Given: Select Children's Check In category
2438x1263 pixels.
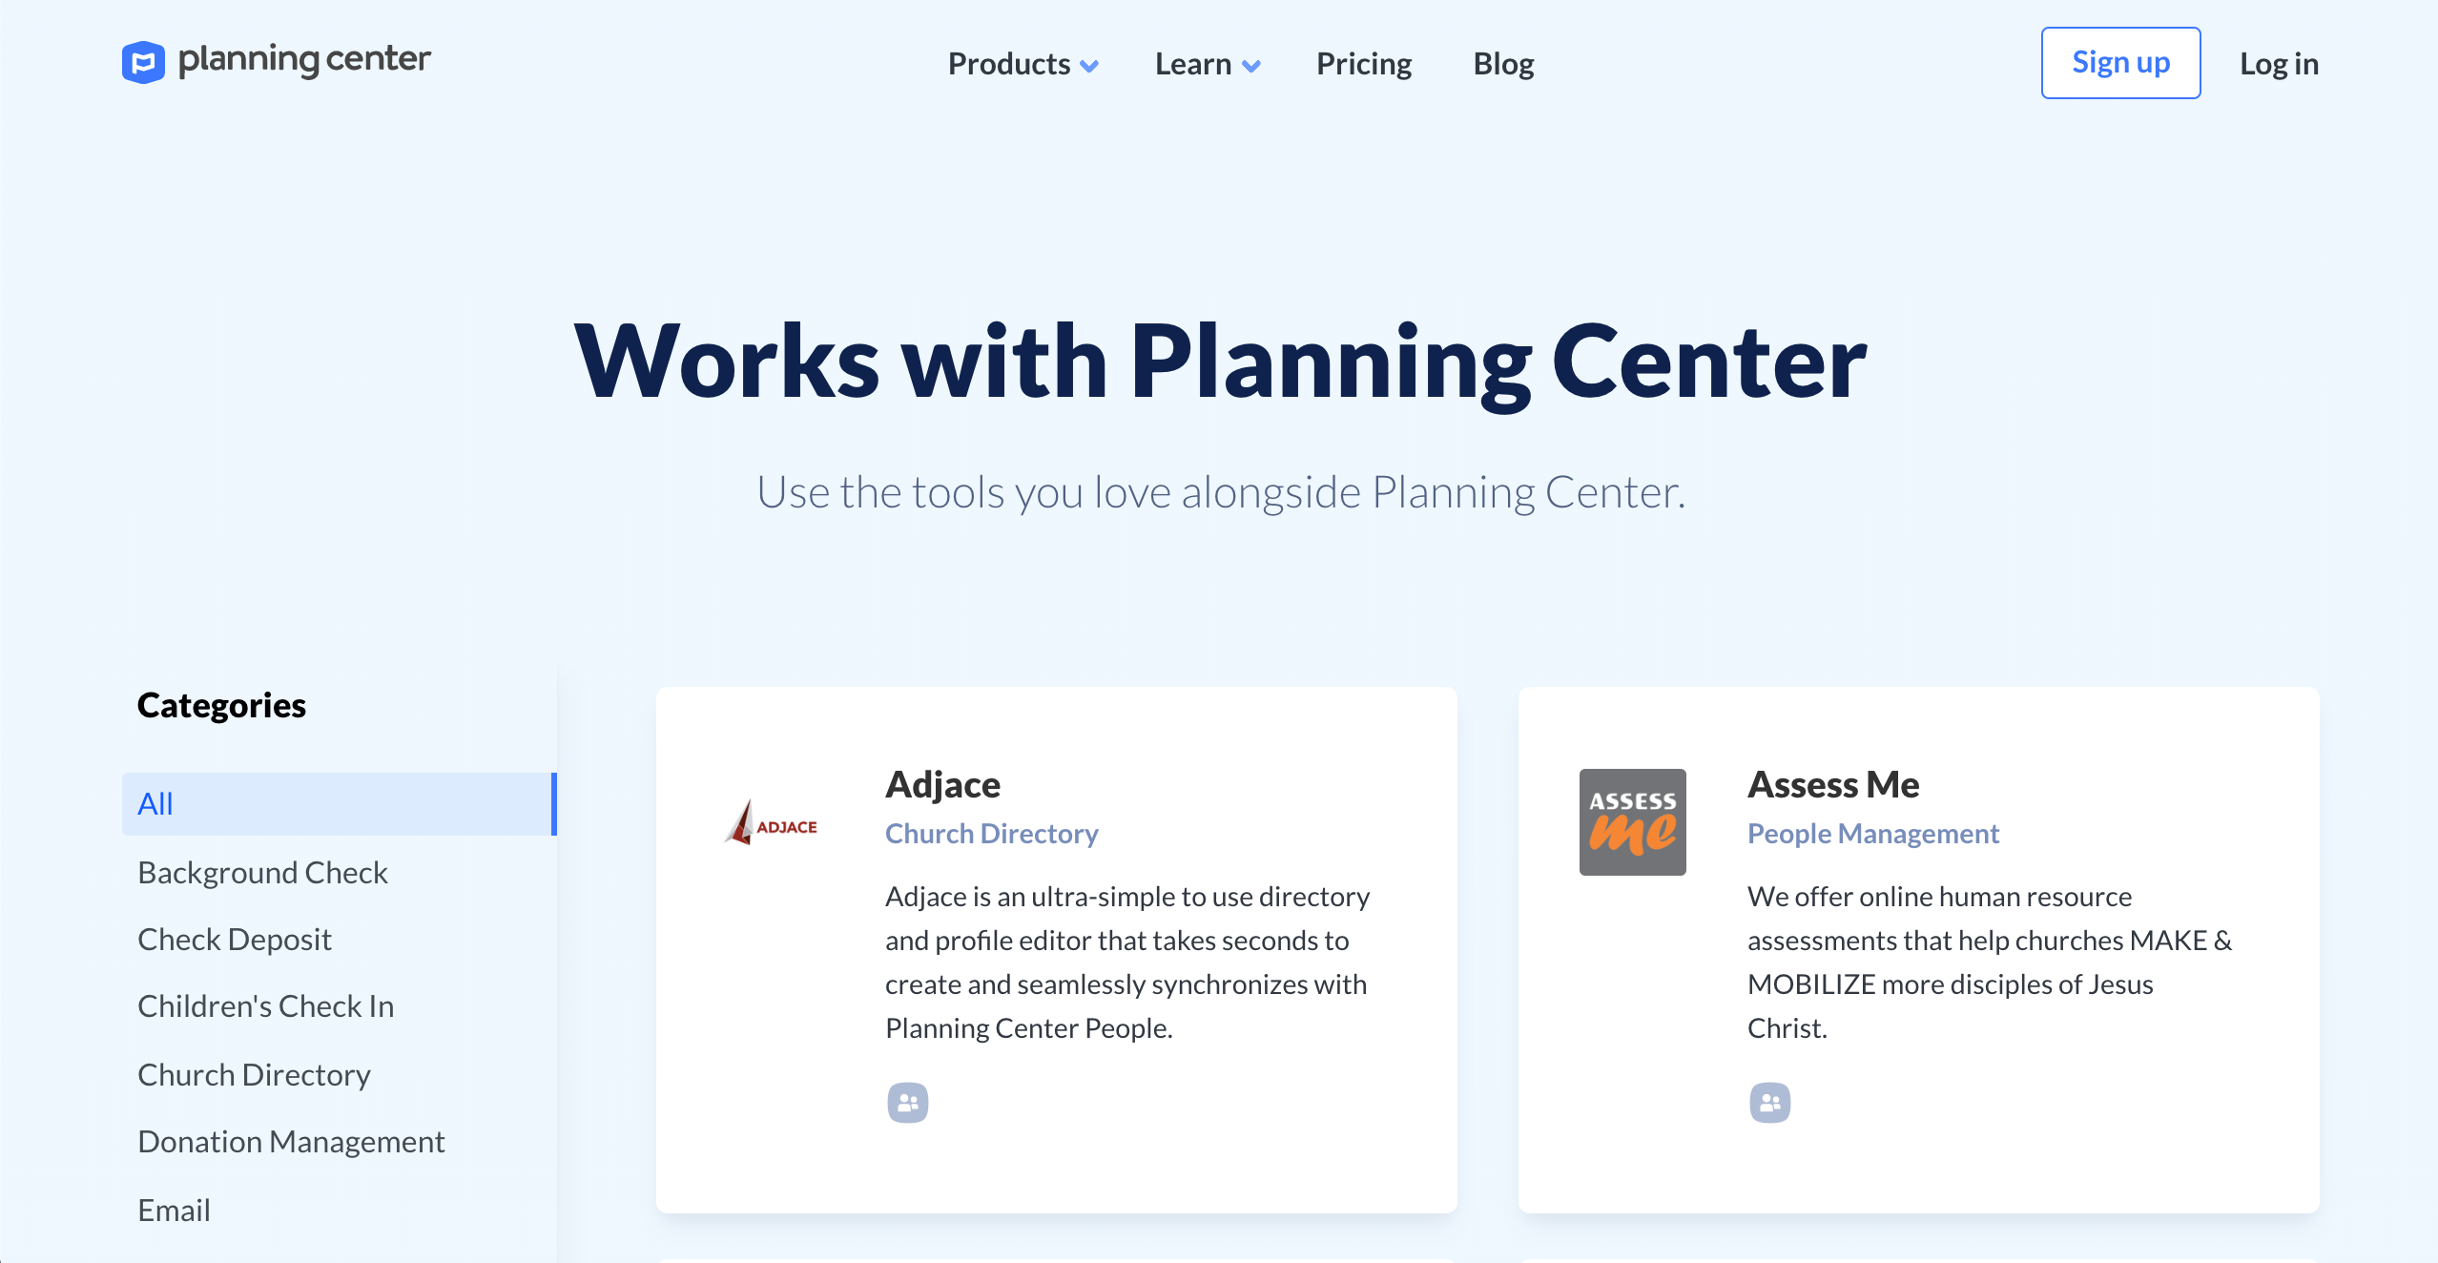Looking at the screenshot, I should coord(265,1006).
